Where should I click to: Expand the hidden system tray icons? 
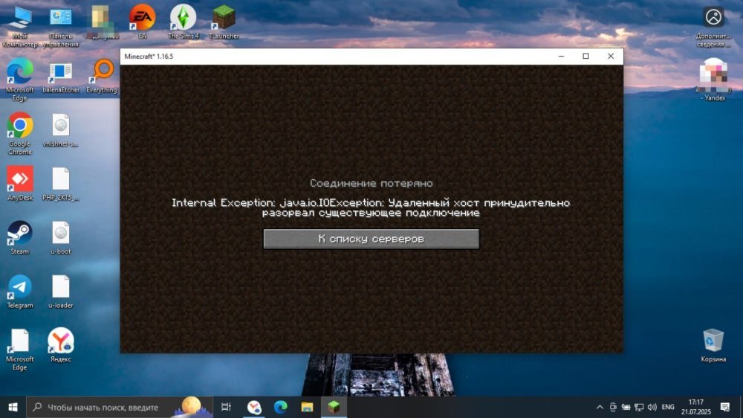coord(600,407)
